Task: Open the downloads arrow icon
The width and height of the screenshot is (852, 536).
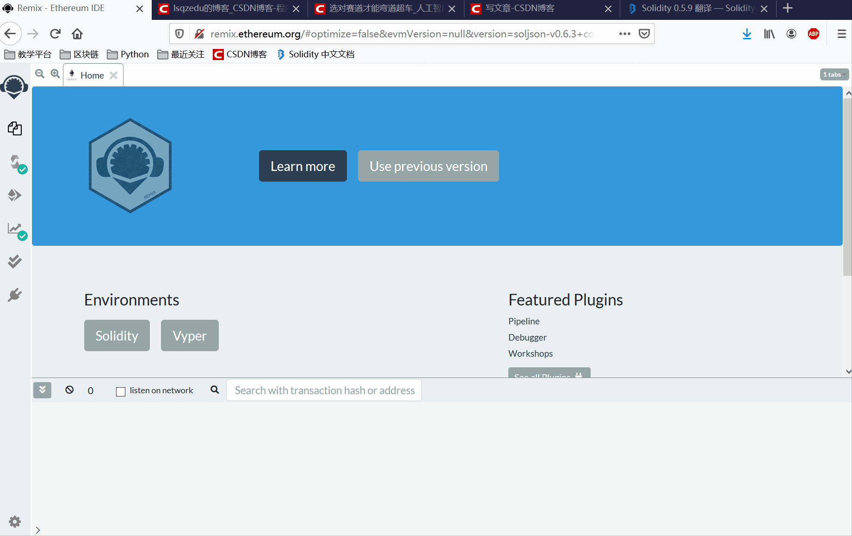Action: 747,34
